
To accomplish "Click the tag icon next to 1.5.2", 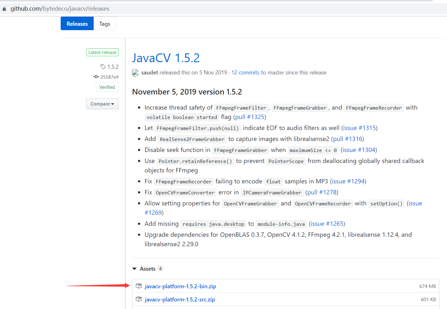I will coord(103,67).
